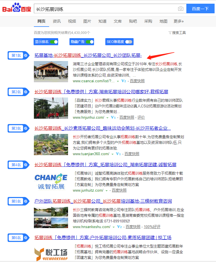Click rank icon beside 第3名 badge
The height and width of the screenshot is (262, 216).
coord(26,128)
